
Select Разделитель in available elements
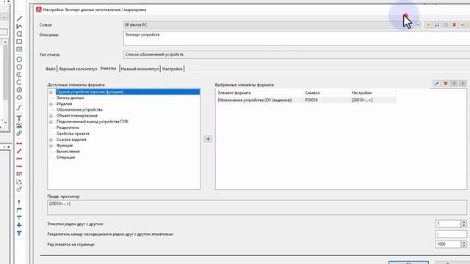point(68,128)
